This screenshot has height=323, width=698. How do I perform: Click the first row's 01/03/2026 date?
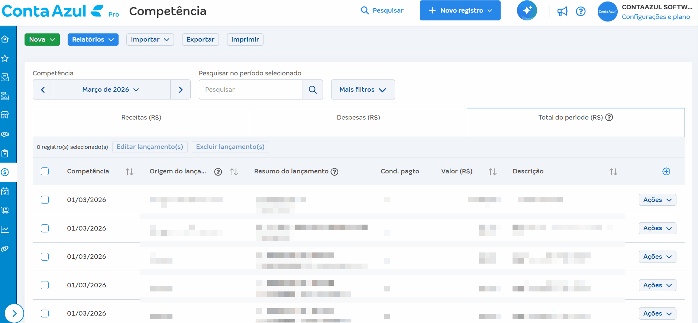(86, 200)
